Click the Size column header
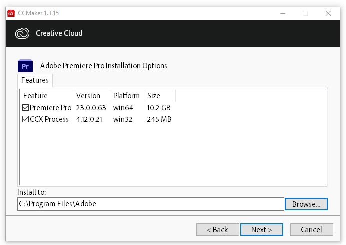This screenshot has width=346, height=245. [x=160, y=96]
